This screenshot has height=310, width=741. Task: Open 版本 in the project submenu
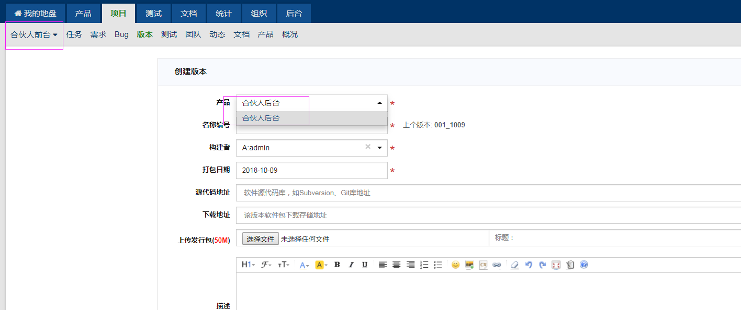point(145,34)
